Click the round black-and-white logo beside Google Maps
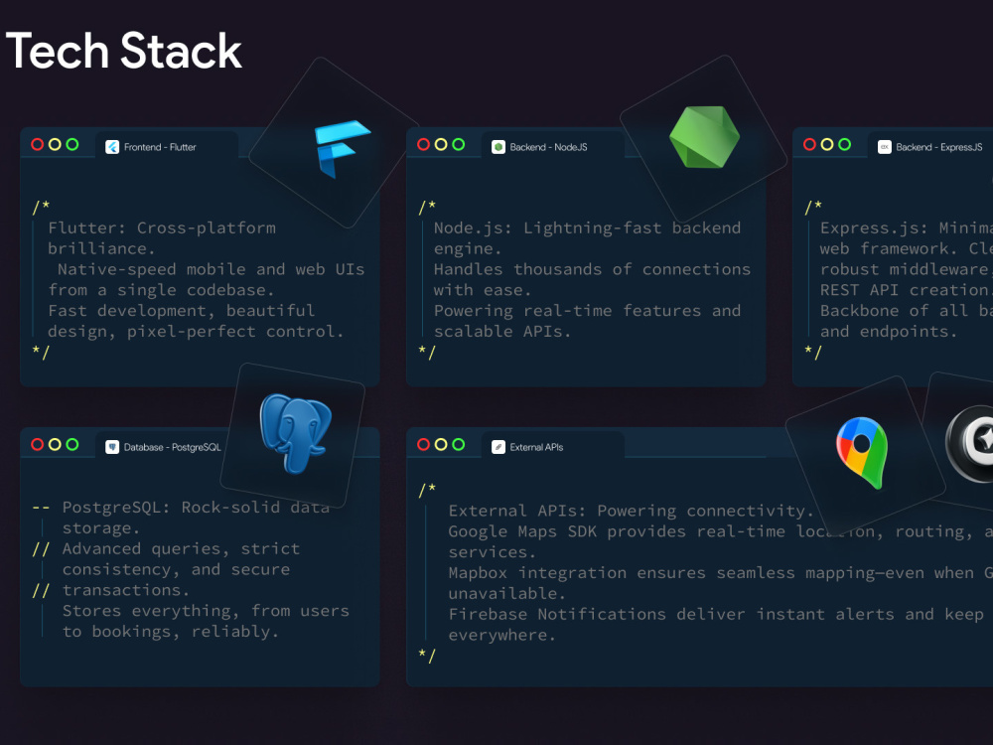The image size is (993, 745). [970, 443]
